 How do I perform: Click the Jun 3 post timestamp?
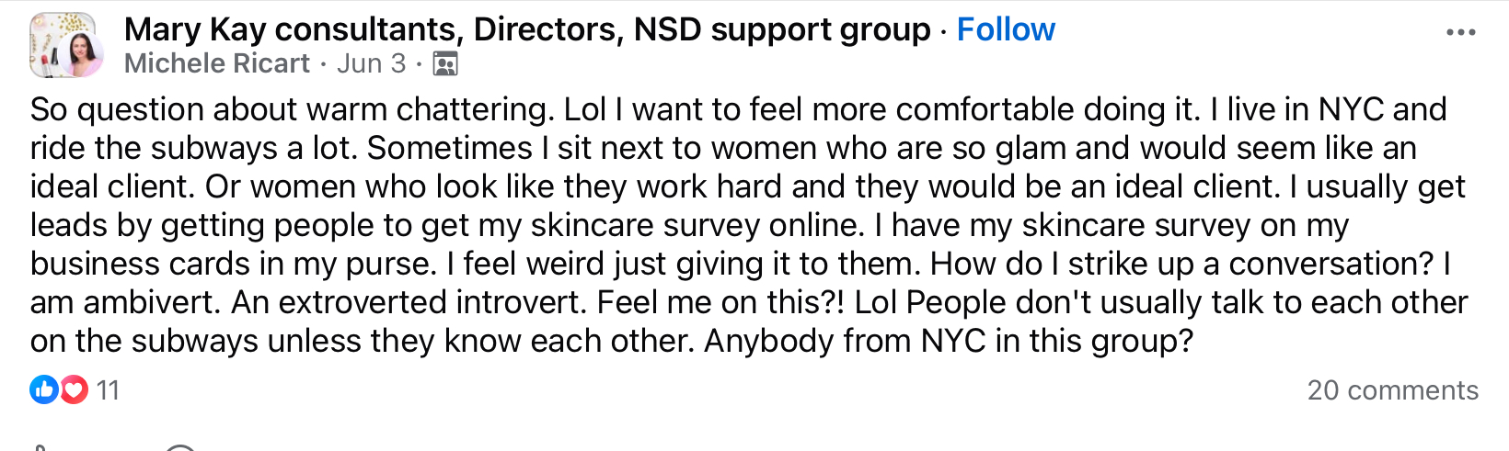point(371,63)
